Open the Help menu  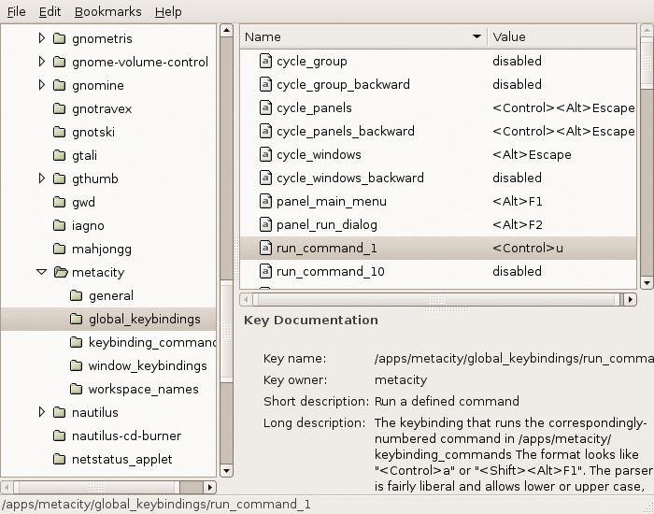coord(168,11)
